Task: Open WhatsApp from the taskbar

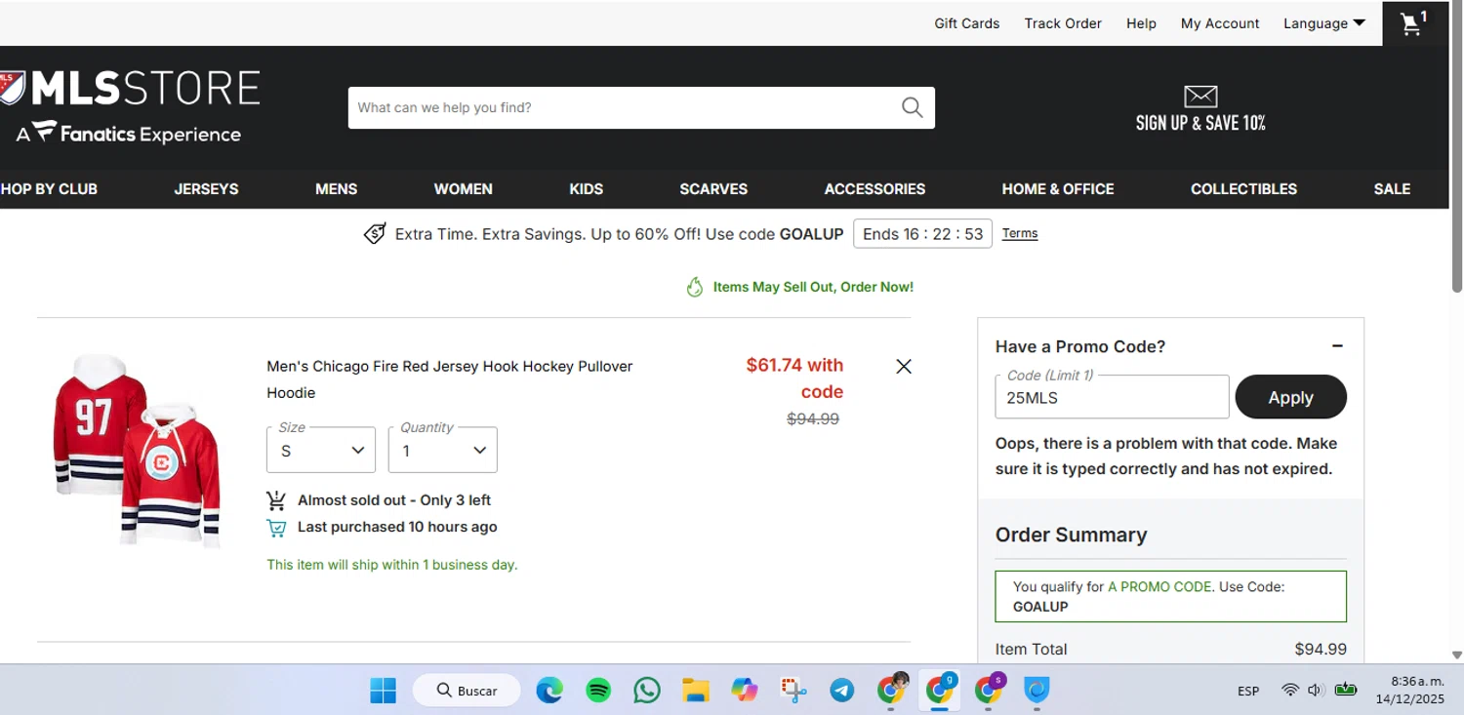Action: click(x=647, y=691)
